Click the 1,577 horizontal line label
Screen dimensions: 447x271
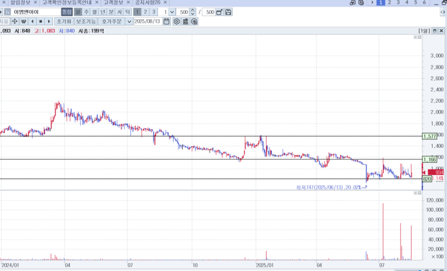430,136
